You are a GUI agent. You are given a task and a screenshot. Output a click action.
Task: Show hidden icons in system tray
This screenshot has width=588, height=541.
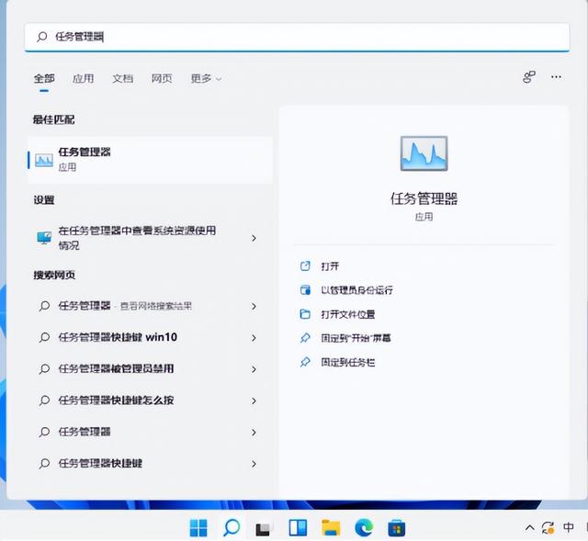pos(529,528)
